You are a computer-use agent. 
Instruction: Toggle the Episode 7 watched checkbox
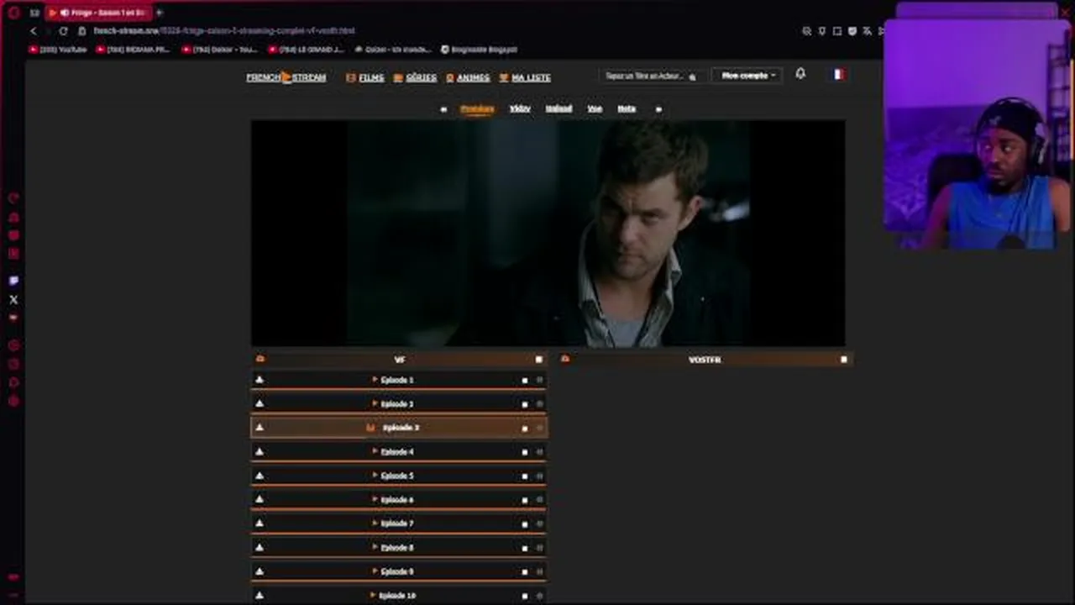525,524
